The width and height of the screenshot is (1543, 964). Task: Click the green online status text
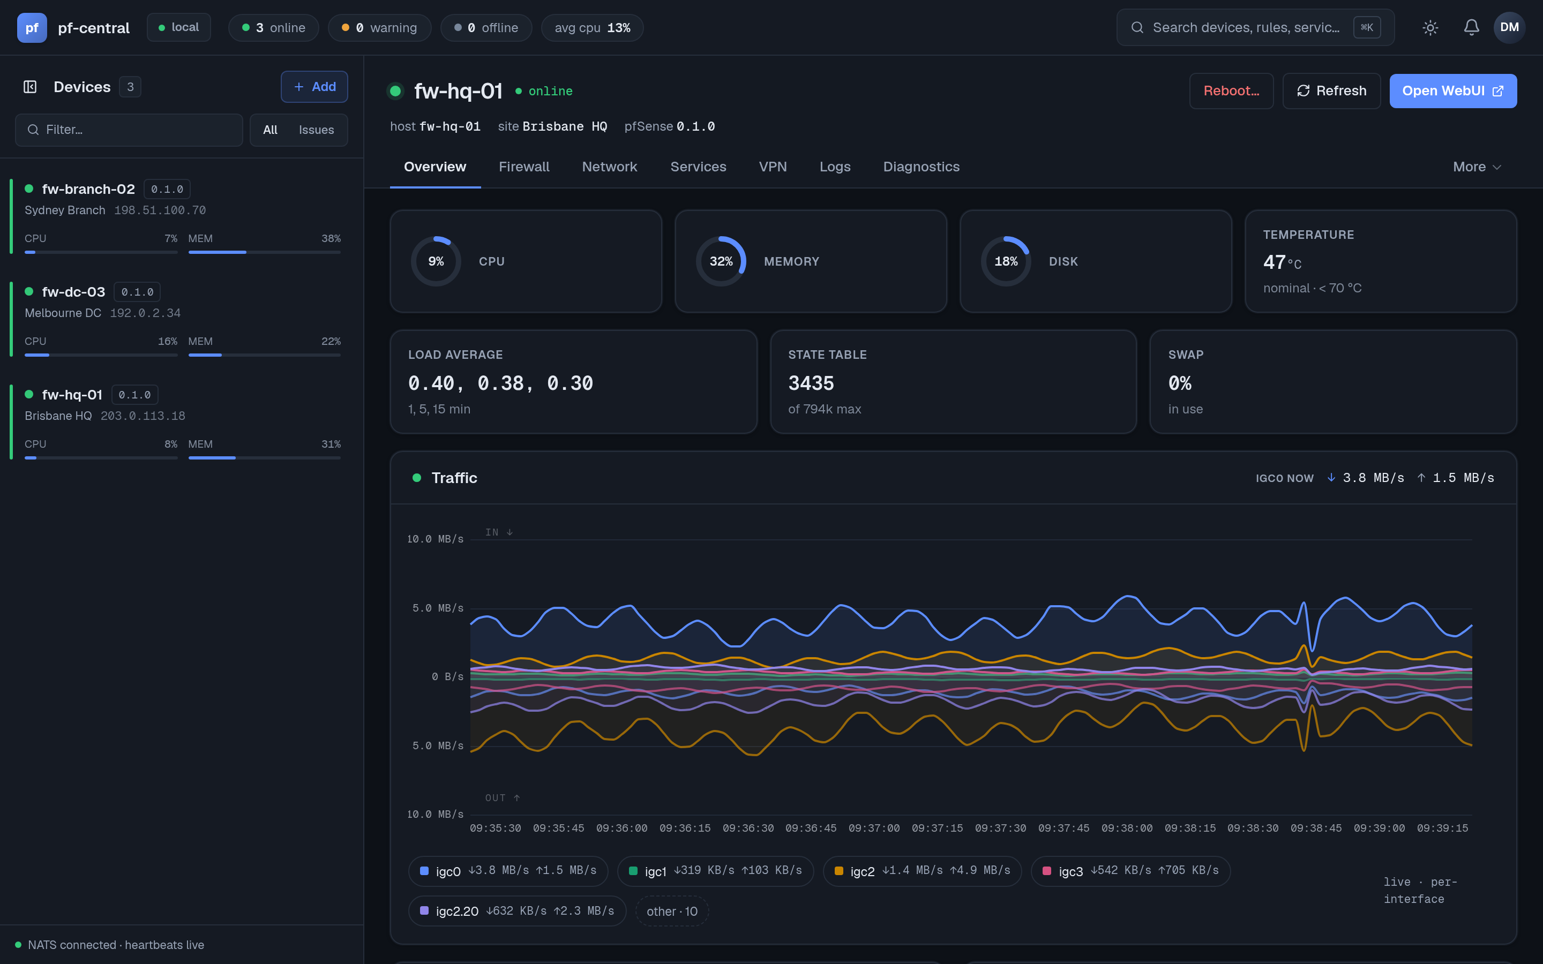(550, 91)
